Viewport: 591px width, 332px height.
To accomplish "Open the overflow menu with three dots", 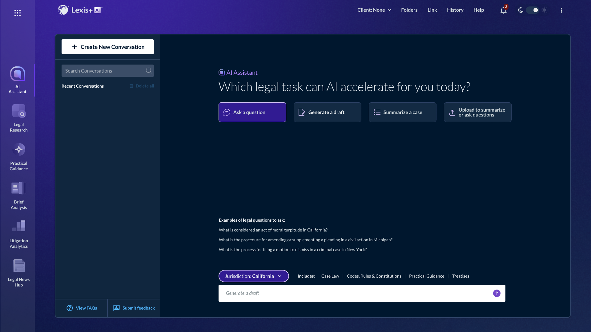I will point(561,10).
